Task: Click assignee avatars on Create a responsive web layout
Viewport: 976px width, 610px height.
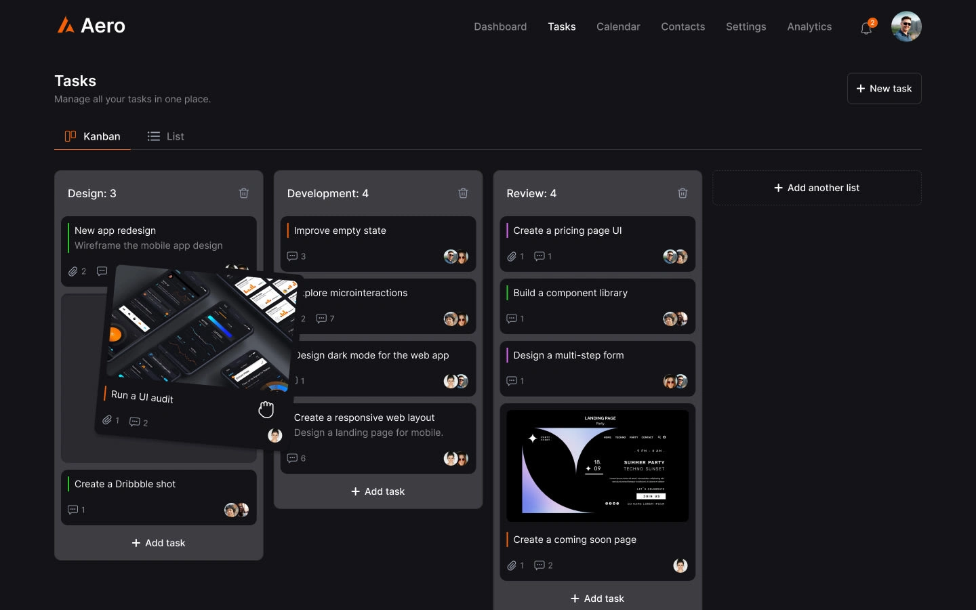Action: coord(456,458)
